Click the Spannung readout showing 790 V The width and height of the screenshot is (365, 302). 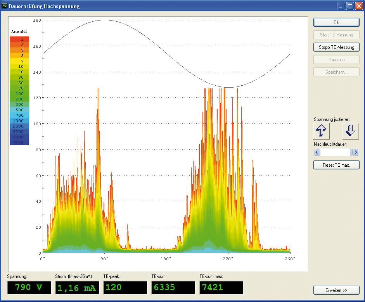tap(29, 288)
